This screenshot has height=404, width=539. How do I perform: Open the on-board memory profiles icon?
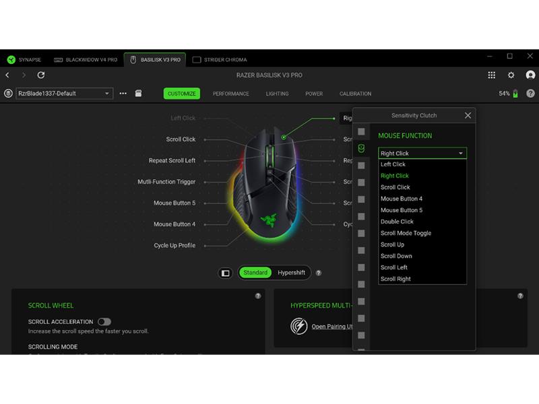pyautogui.click(x=138, y=94)
